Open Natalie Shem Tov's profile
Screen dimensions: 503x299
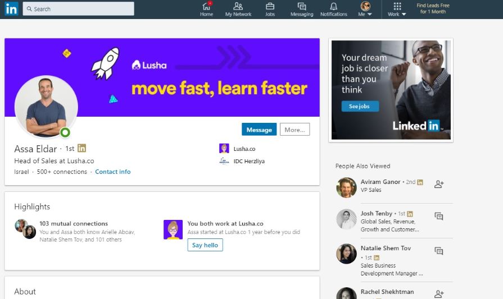click(x=386, y=248)
